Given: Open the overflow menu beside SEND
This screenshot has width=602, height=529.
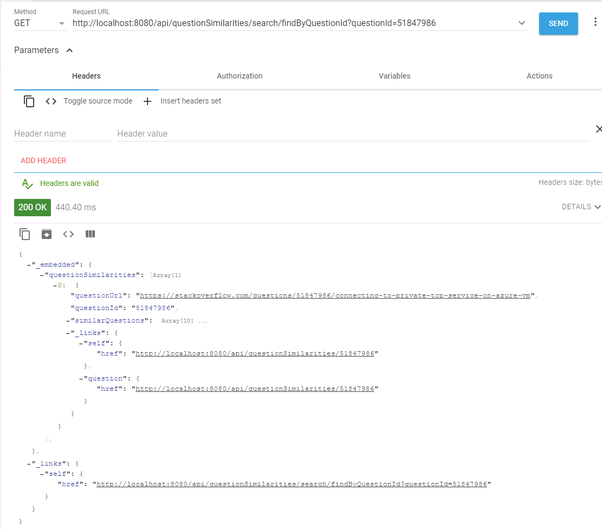Looking at the screenshot, I should (595, 21).
